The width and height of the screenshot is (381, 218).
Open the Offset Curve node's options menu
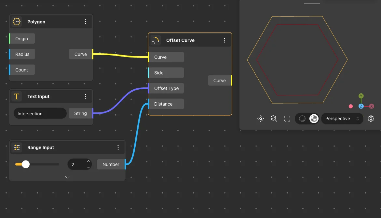pyautogui.click(x=224, y=40)
